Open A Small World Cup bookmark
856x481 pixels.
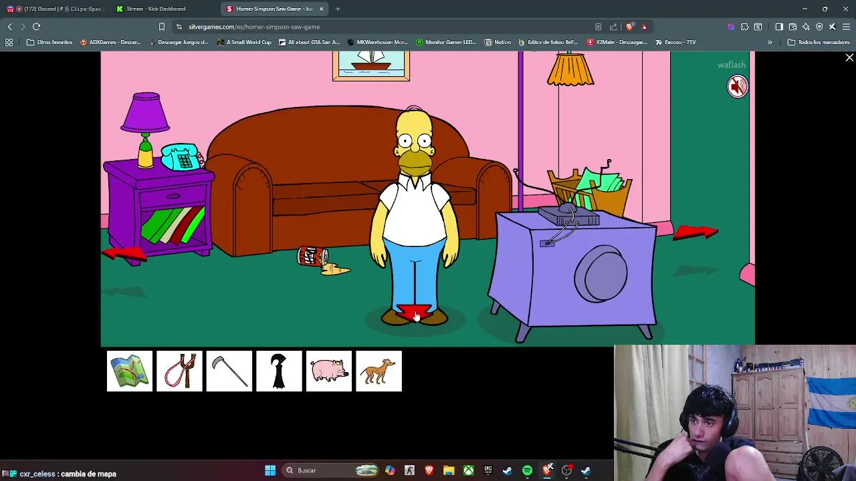(244, 42)
